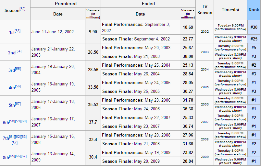Select the TV Season header cell

tap(205, 10)
